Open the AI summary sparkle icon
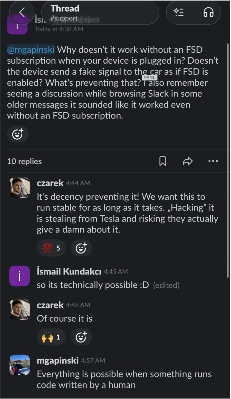 [179, 12]
